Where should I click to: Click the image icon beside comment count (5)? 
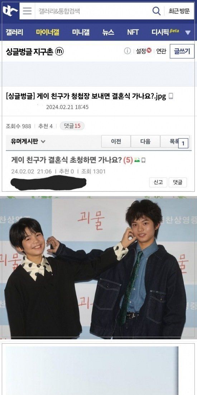point(137,160)
